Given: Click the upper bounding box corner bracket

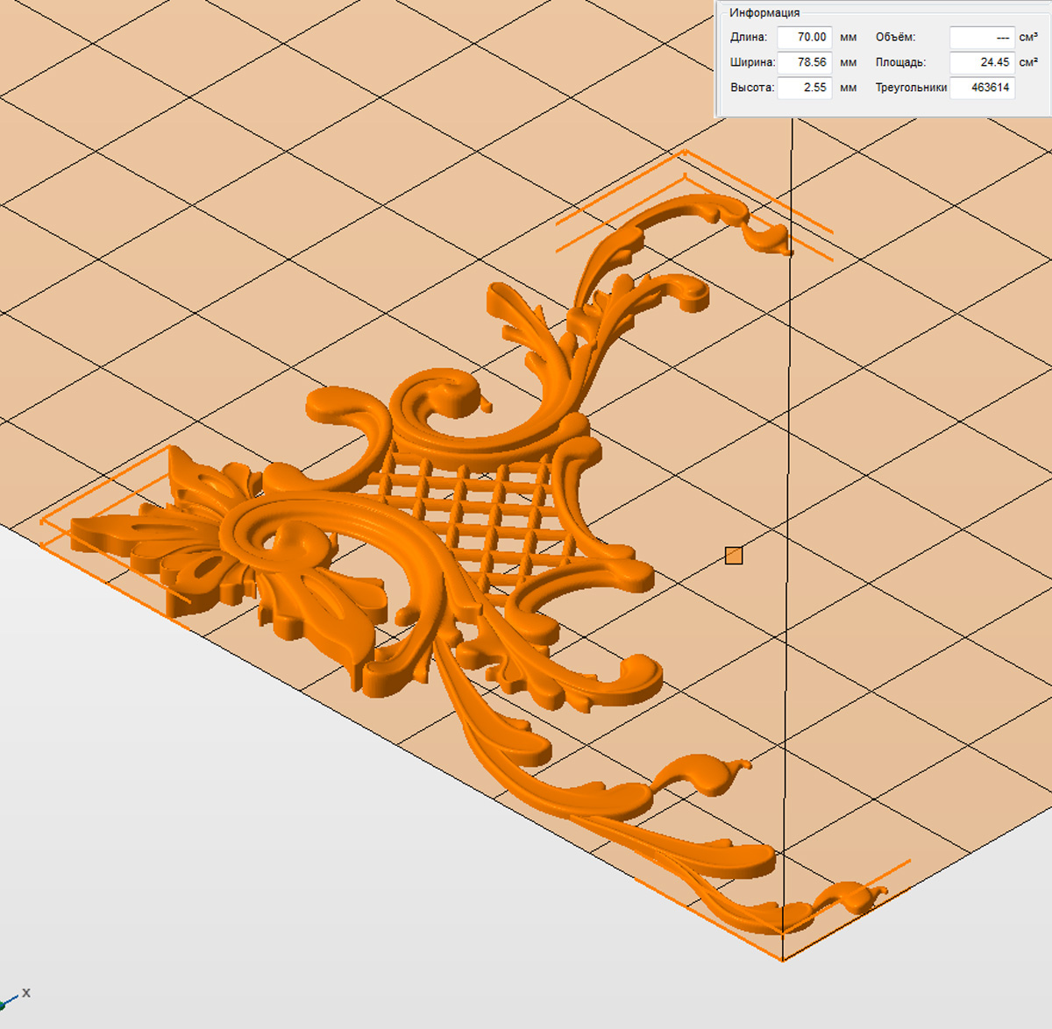Looking at the screenshot, I should [x=685, y=153].
